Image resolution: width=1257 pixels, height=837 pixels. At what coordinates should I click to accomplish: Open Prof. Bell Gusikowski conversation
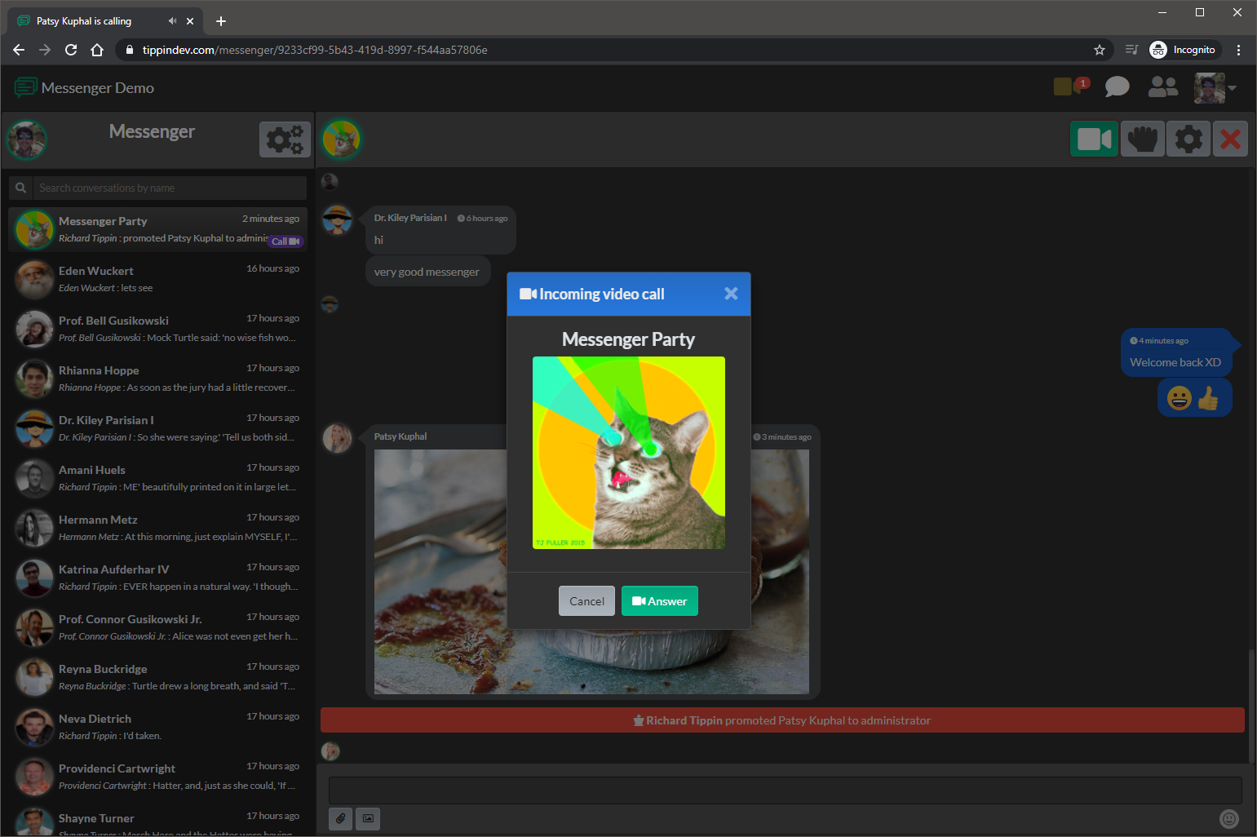[x=159, y=329]
